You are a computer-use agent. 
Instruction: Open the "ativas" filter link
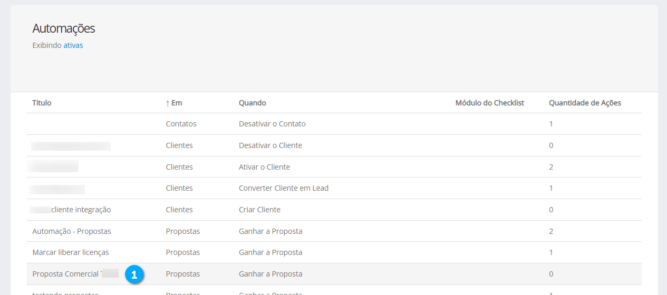click(73, 45)
